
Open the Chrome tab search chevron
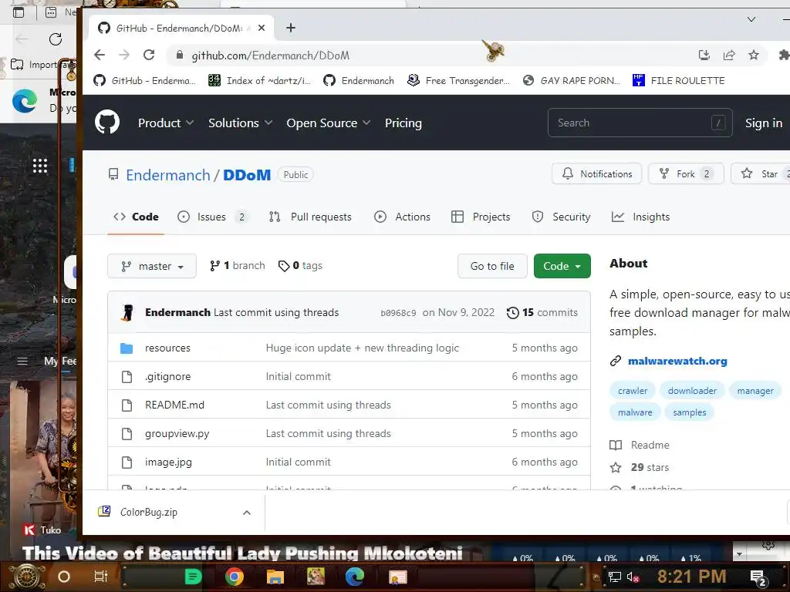point(751,19)
